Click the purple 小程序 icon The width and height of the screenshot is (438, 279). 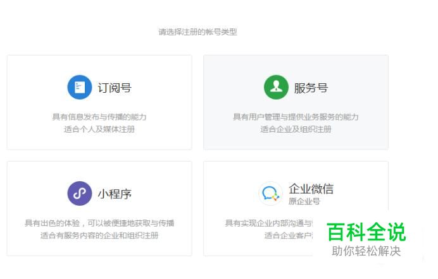click(80, 193)
